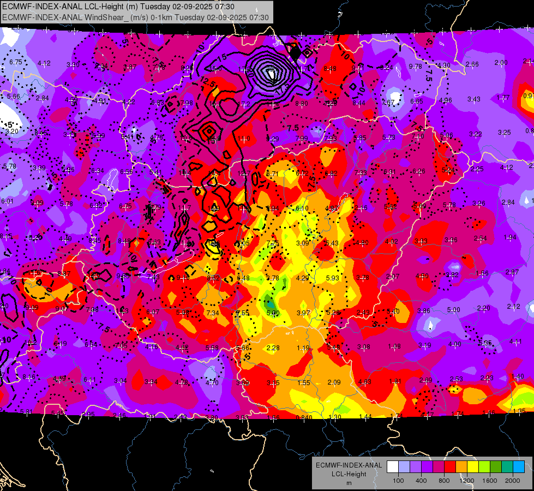The height and width of the screenshot is (491, 534).
Task: Click the wind shear value 3.19
Action: (x=425, y=345)
